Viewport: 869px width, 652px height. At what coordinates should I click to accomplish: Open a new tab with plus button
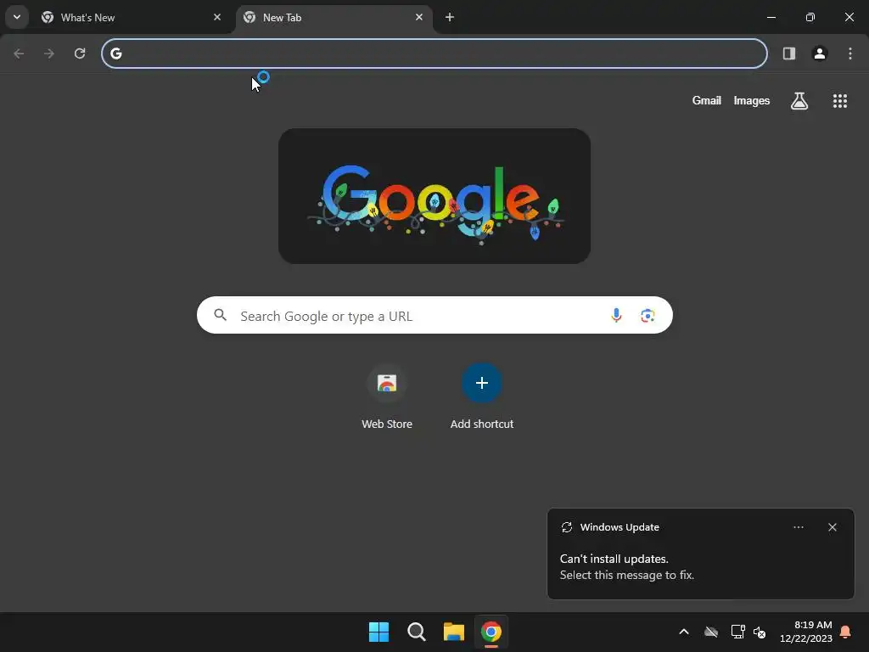point(450,17)
